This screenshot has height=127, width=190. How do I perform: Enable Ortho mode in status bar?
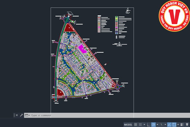tap(149, 124)
